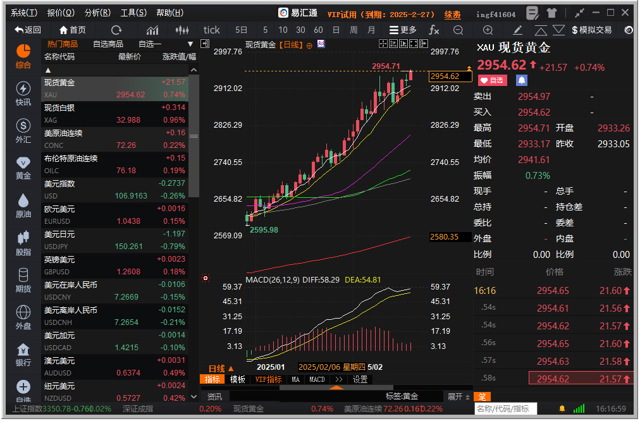Click the fx indicator functions icon

[434, 29]
